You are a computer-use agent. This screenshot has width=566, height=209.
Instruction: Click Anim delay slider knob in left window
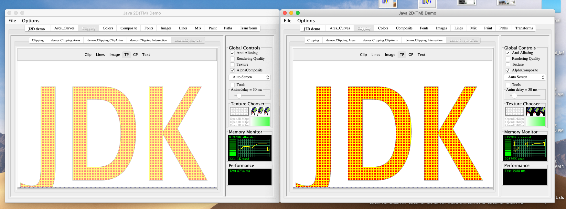(x=239, y=96)
